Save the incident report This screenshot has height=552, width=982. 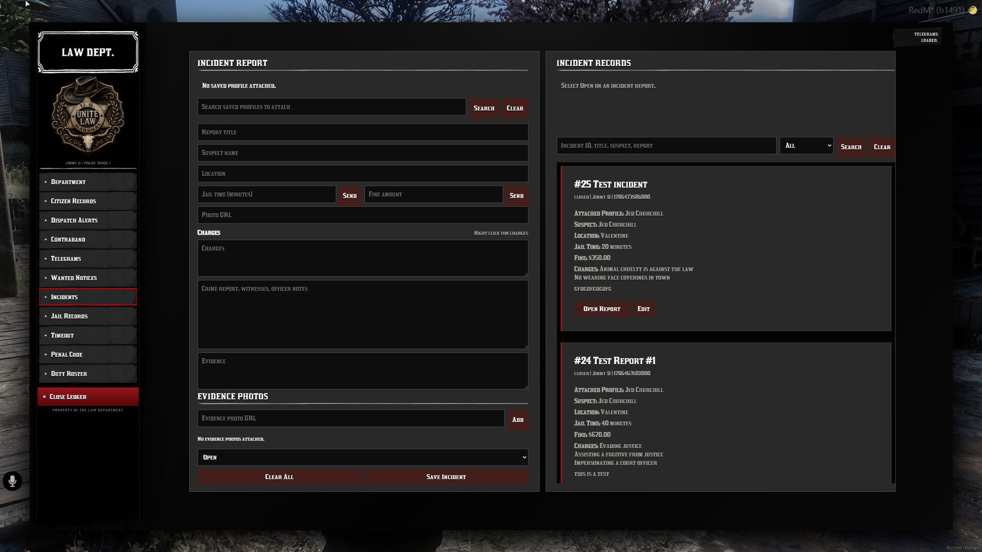coord(446,477)
